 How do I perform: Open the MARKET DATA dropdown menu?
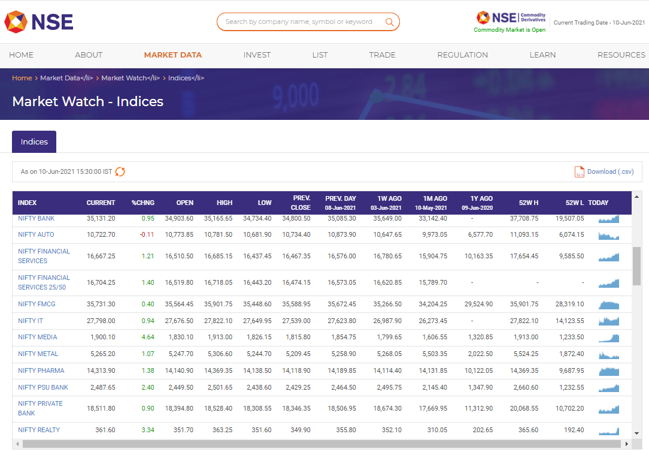tap(172, 55)
